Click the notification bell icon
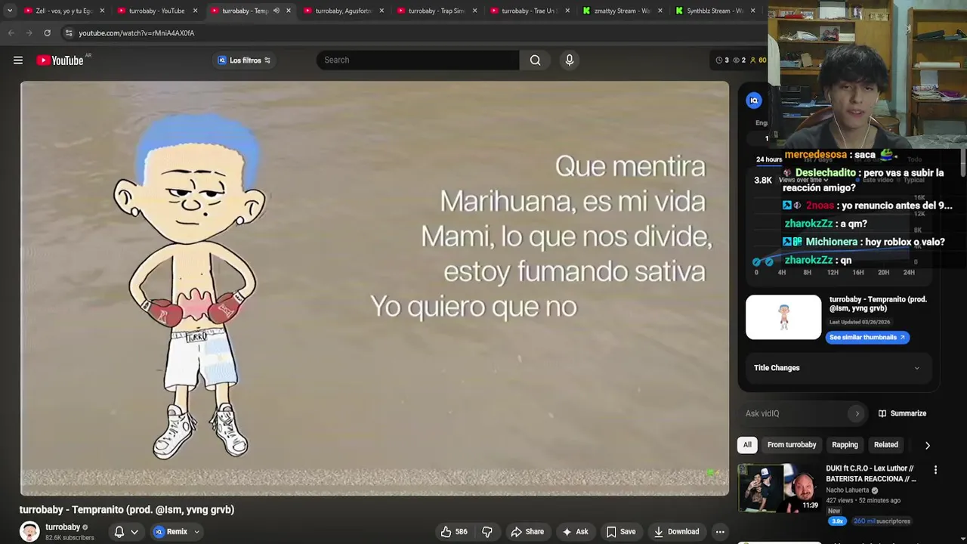The width and height of the screenshot is (967, 544). [119, 532]
